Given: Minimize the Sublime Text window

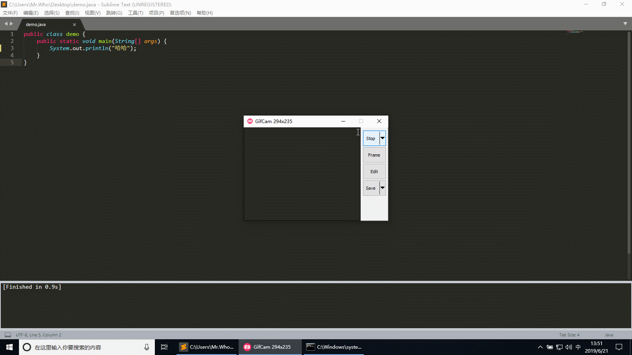Looking at the screenshot, I should (586, 4).
